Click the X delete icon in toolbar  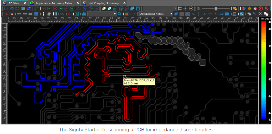pos(260,14)
